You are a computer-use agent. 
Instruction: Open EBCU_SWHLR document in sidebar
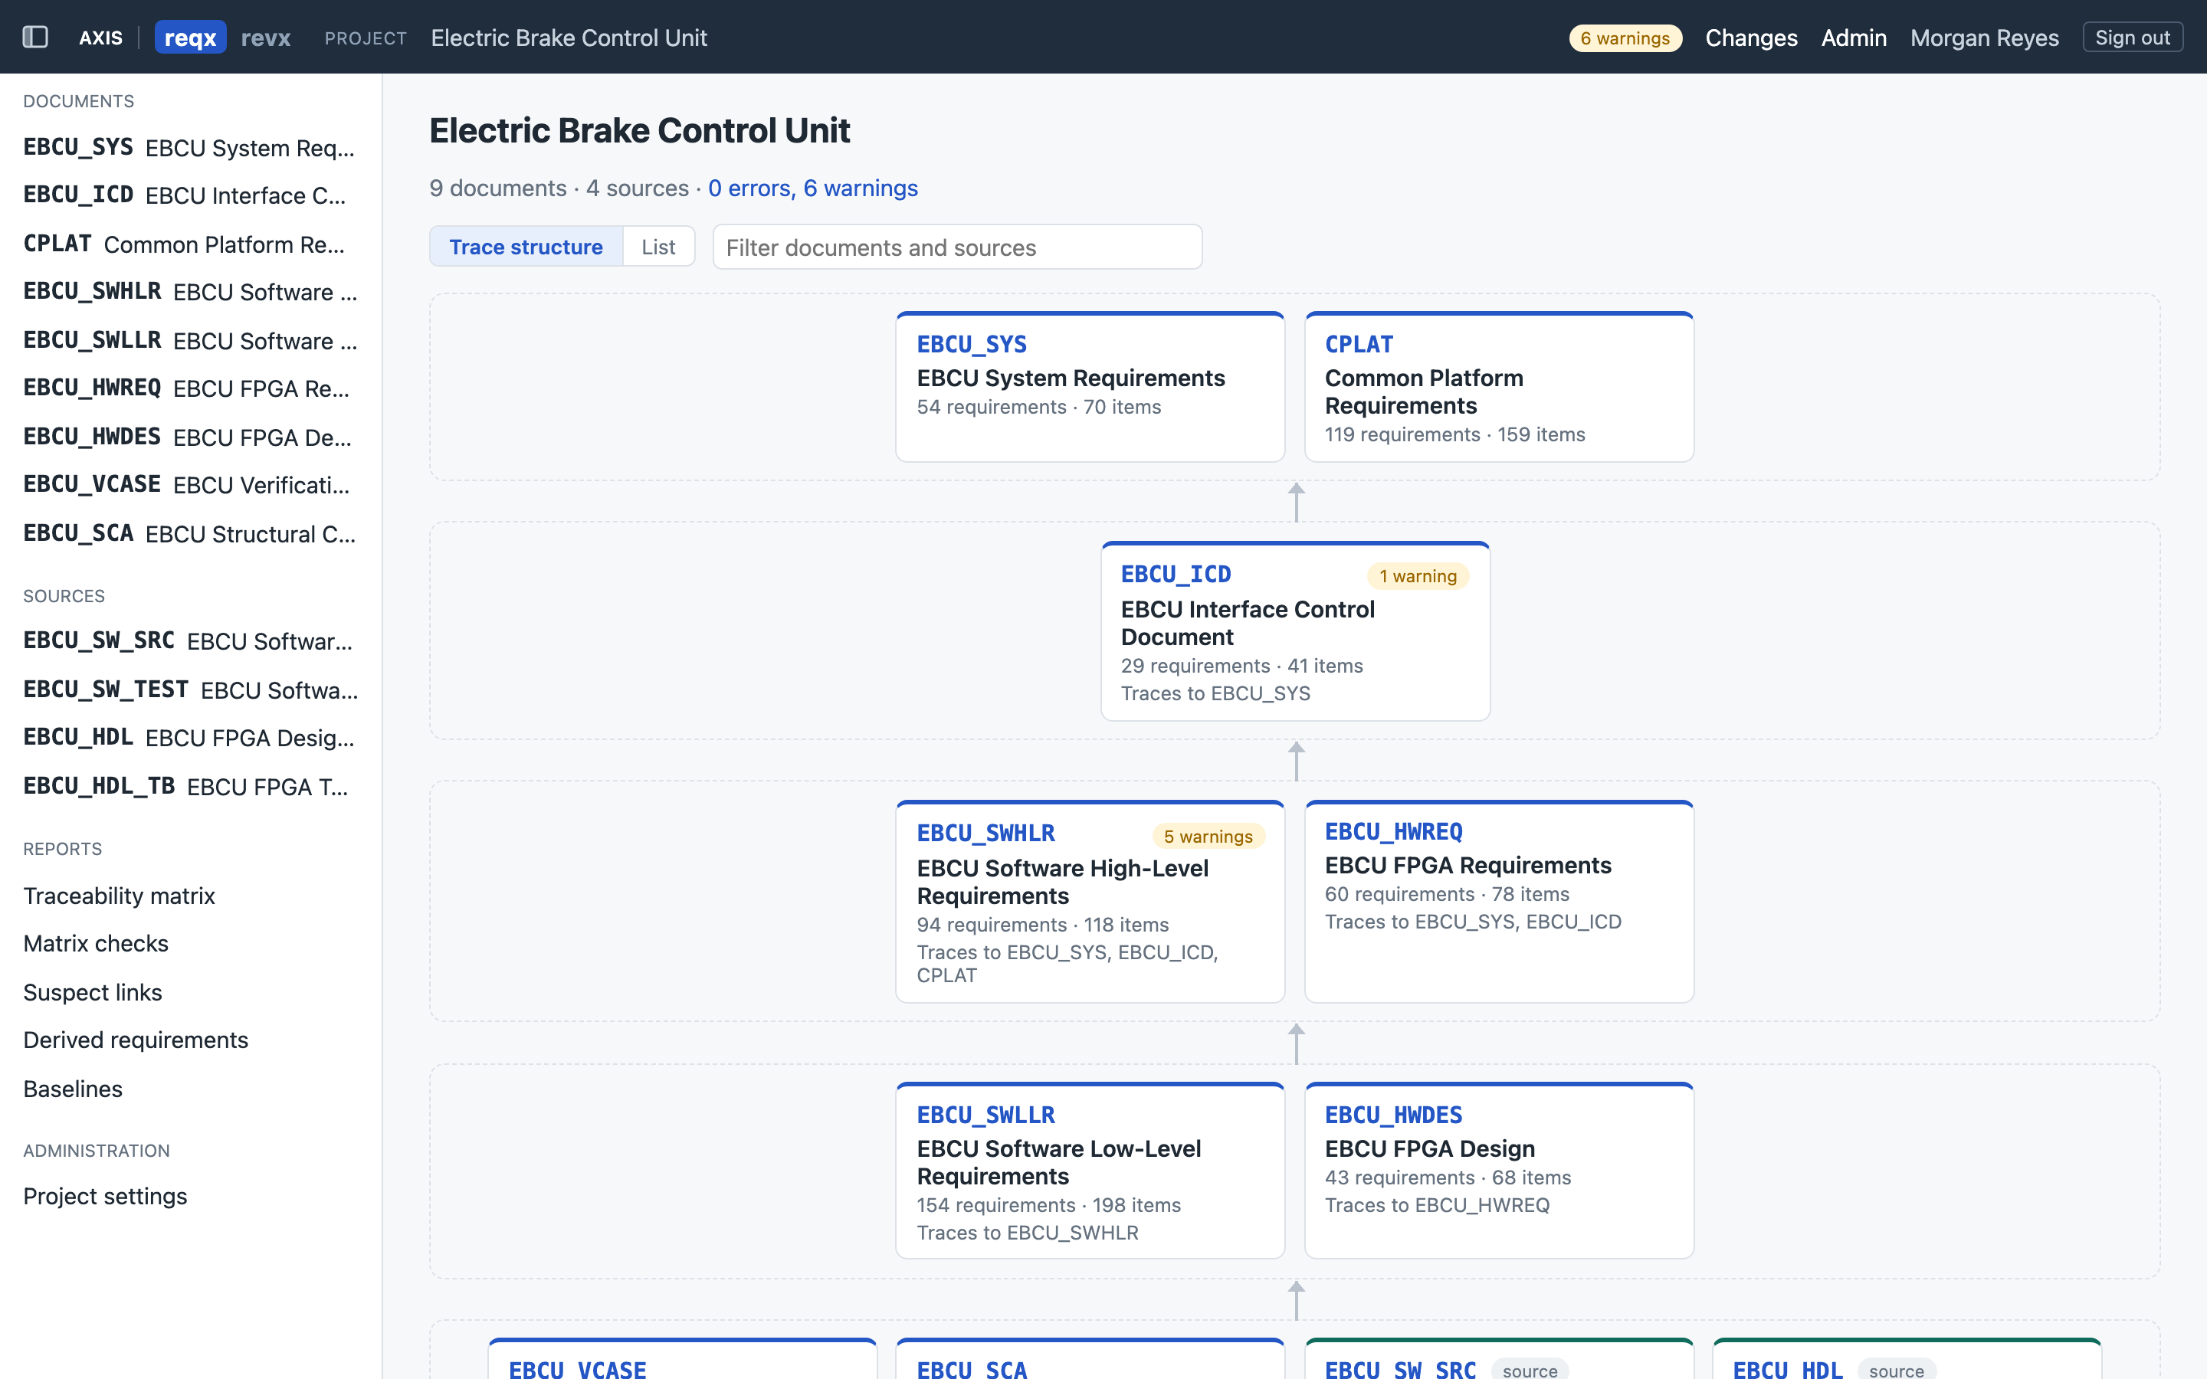point(190,292)
